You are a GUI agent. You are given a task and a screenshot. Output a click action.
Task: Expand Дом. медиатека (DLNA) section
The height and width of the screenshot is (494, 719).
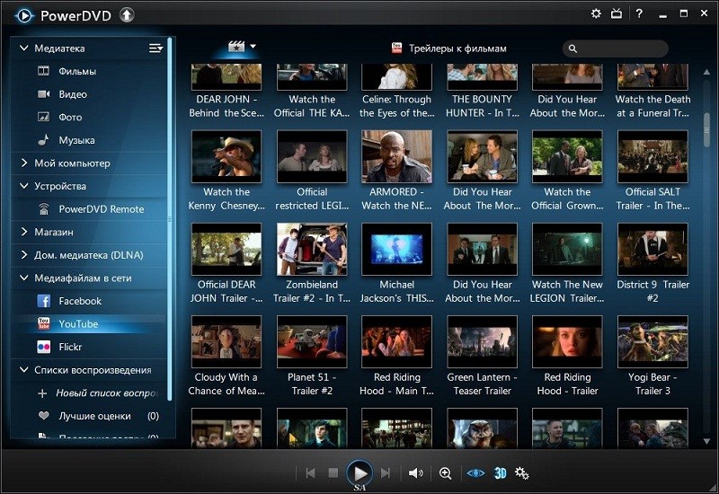24,254
